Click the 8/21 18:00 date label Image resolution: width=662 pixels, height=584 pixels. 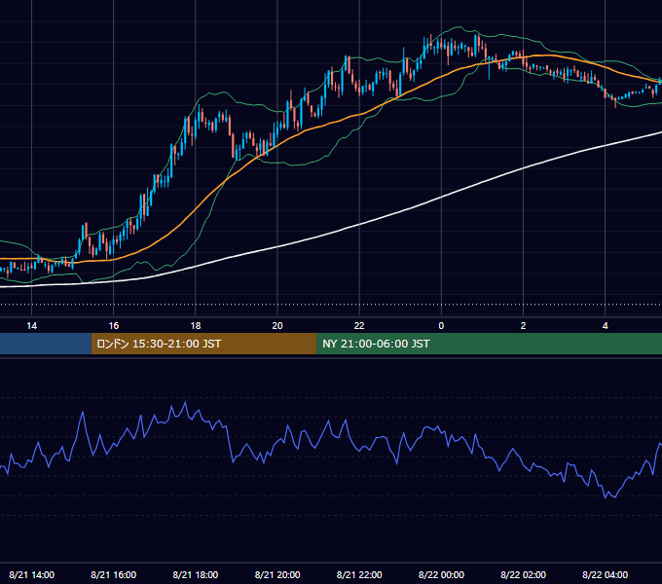(x=196, y=574)
